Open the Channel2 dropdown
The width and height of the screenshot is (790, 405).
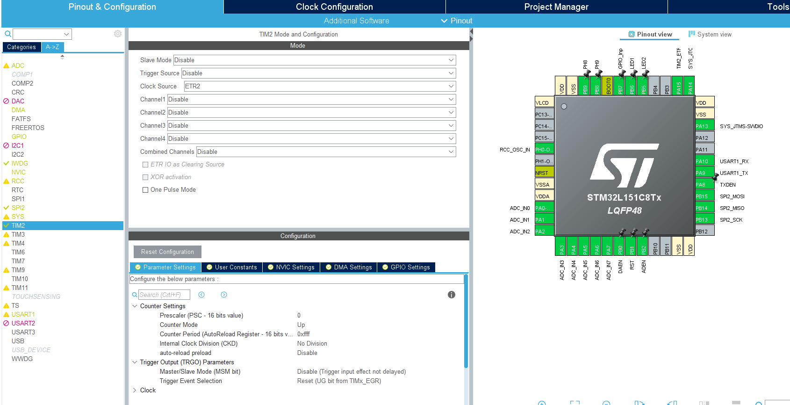311,112
